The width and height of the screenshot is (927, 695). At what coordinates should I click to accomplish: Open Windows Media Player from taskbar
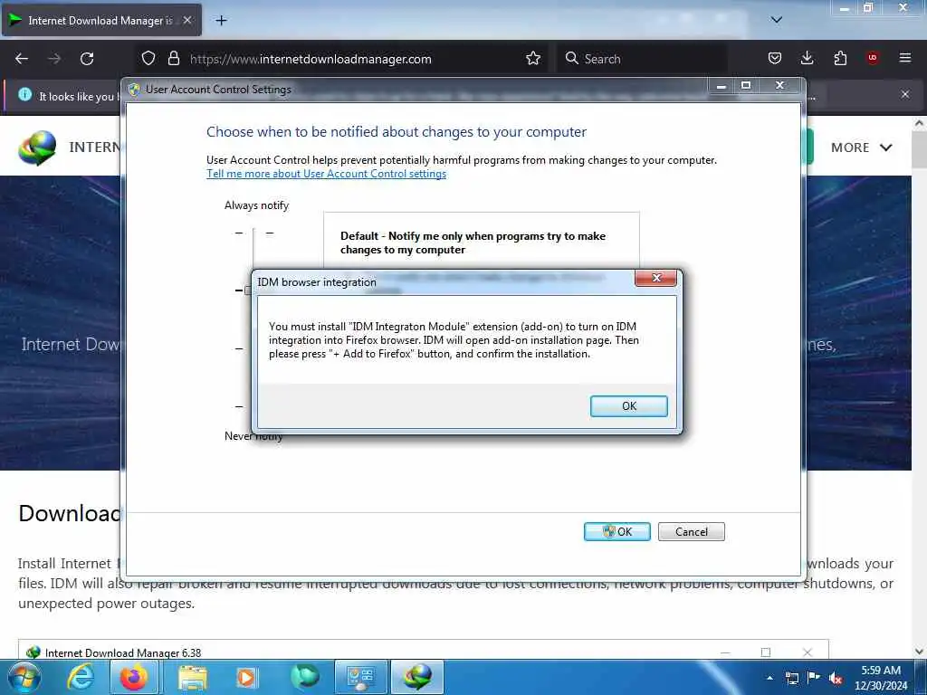(x=246, y=678)
